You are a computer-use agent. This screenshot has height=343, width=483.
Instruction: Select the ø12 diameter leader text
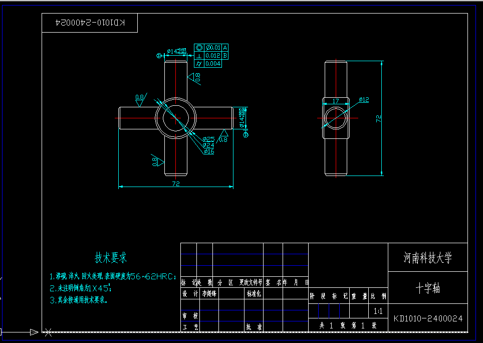pyautogui.click(x=364, y=100)
